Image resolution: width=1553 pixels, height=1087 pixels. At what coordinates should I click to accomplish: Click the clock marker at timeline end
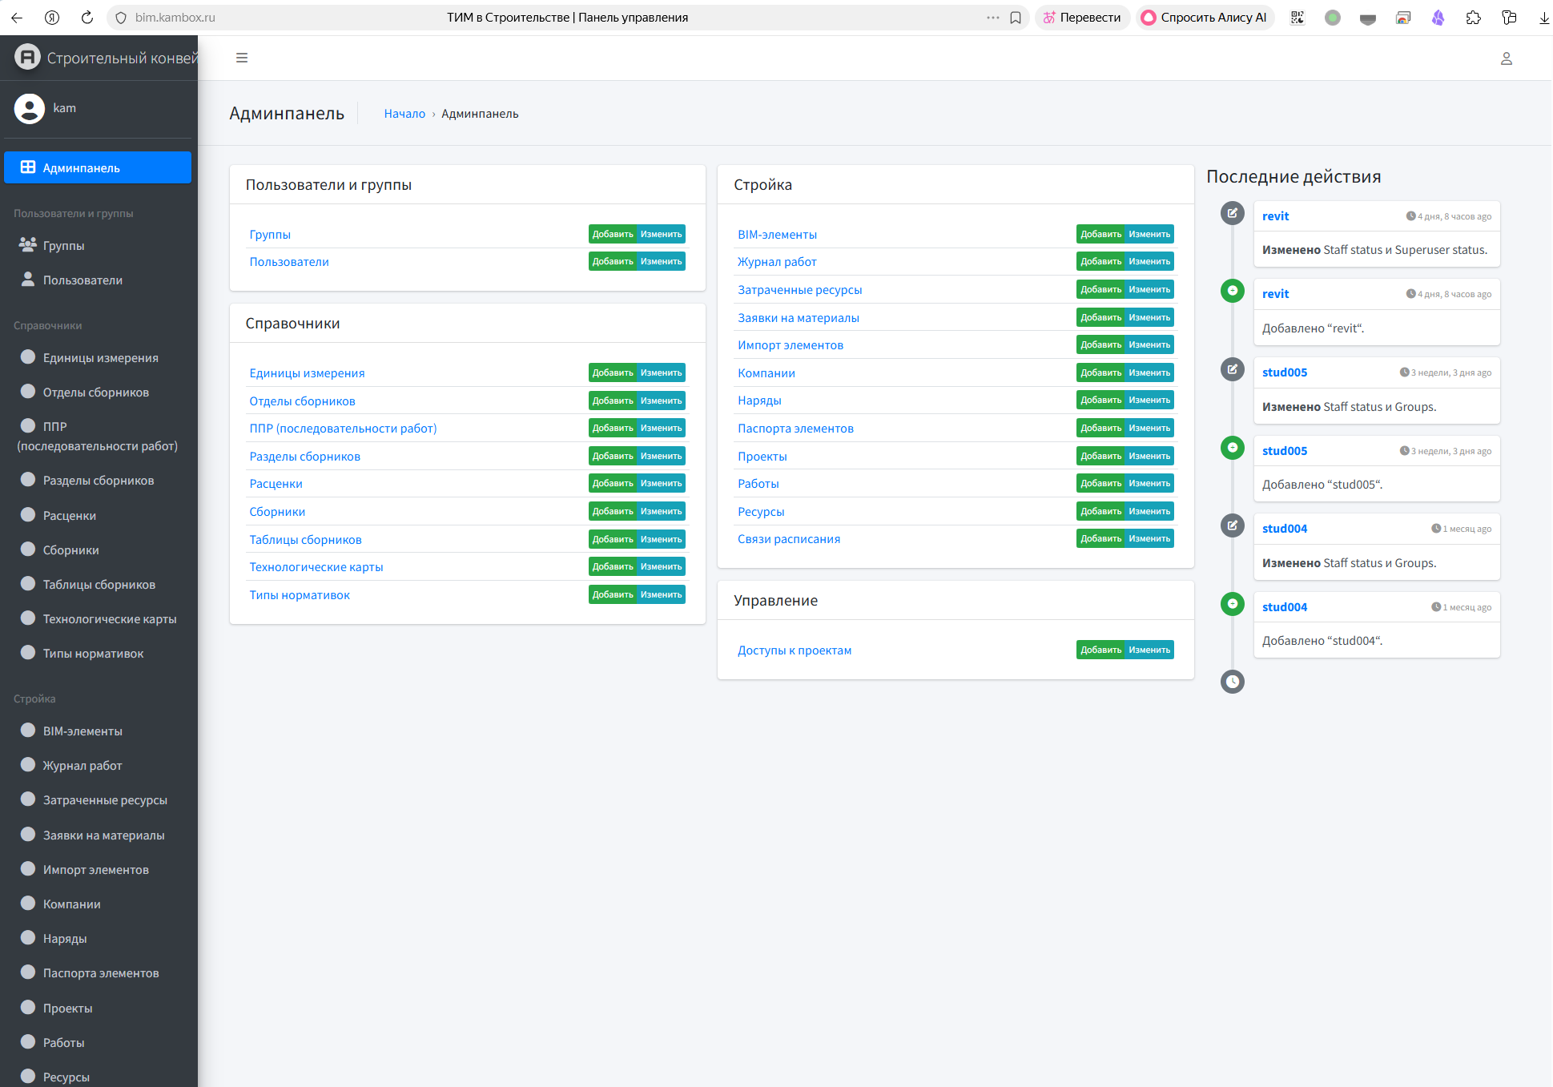point(1232,682)
